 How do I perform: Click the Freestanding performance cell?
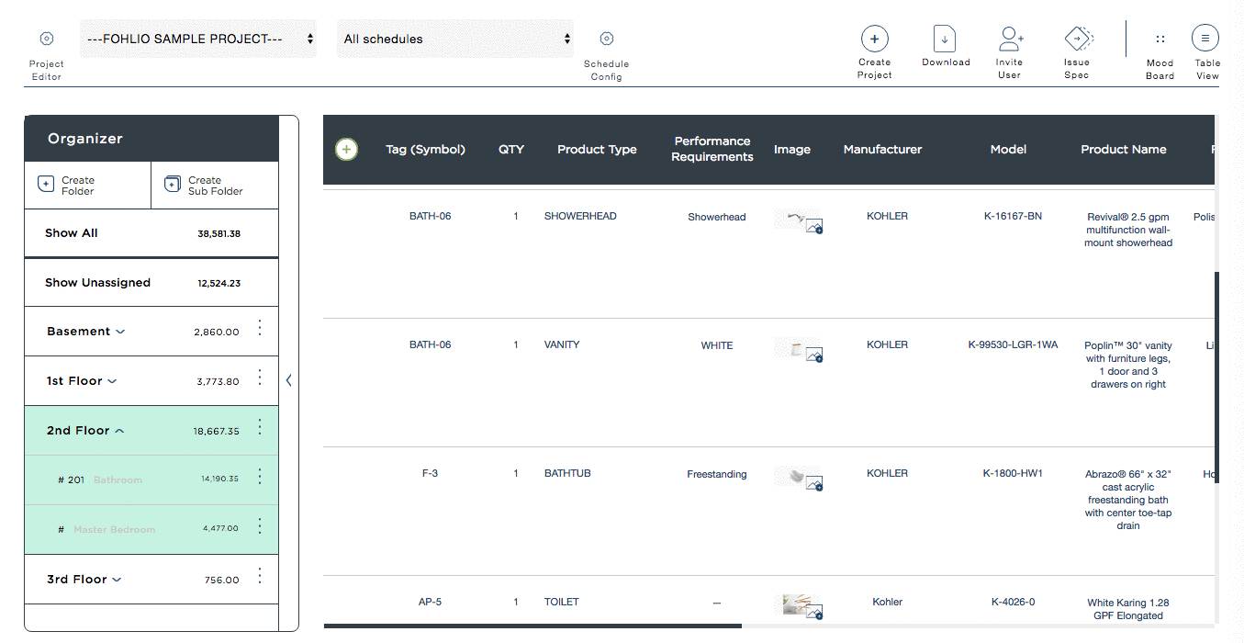(717, 475)
